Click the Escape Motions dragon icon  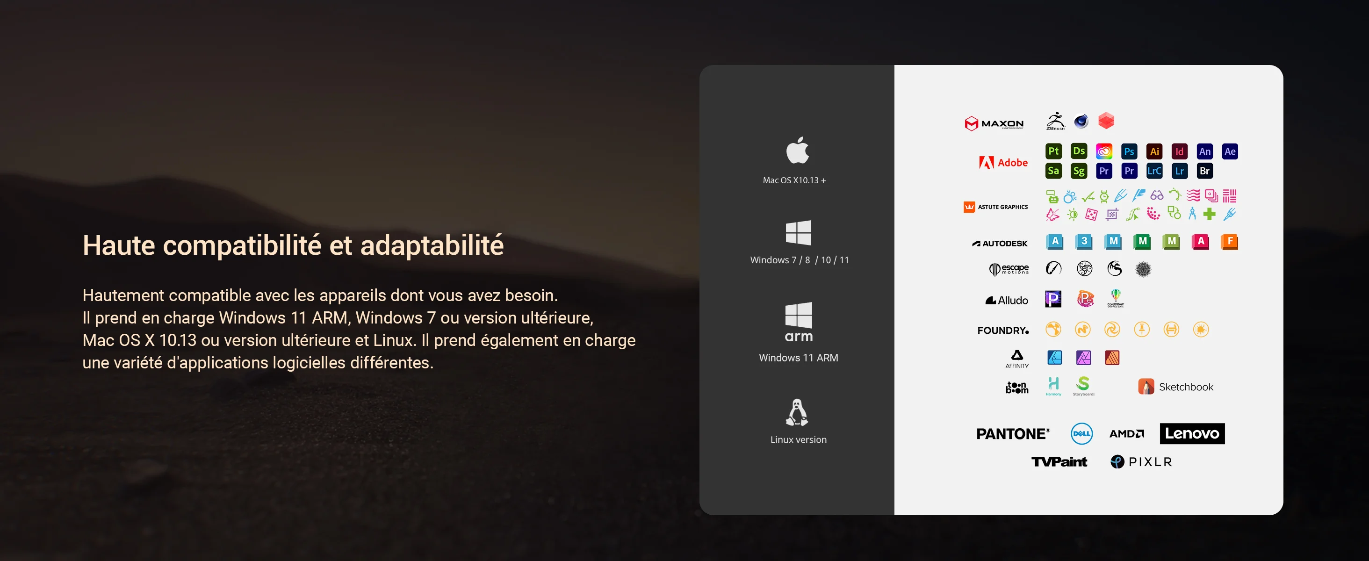(1115, 268)
